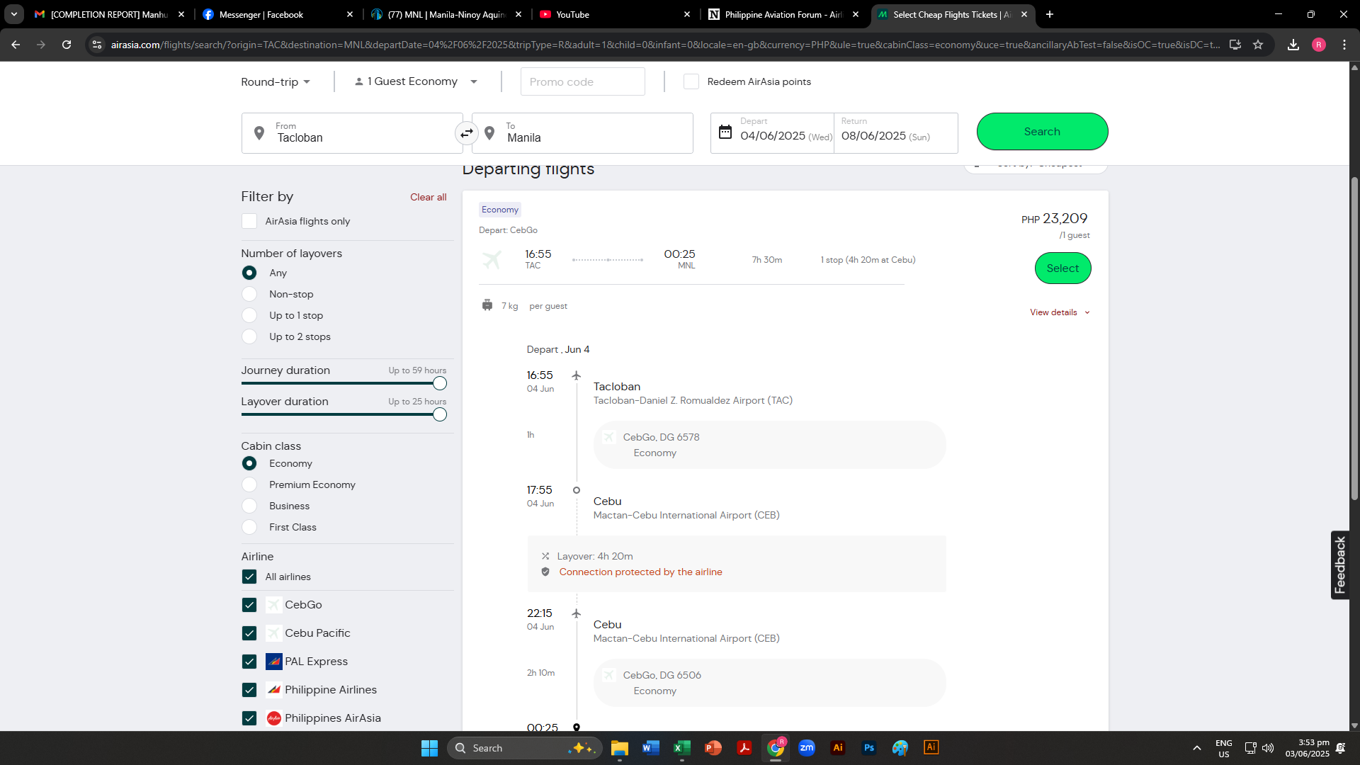Open Chrome downloads icon

tap(1293, 45)
